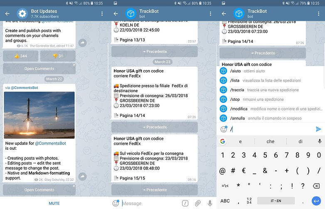Tap the IT · EN spacebar
325x209 pixels.
(x=276, y=201)
